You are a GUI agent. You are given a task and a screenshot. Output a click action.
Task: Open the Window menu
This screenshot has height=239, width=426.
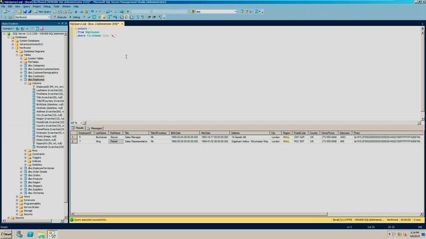click(67, 6)
